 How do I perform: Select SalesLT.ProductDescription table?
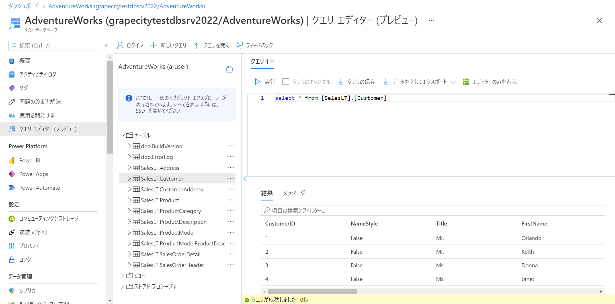coord(174,222)
